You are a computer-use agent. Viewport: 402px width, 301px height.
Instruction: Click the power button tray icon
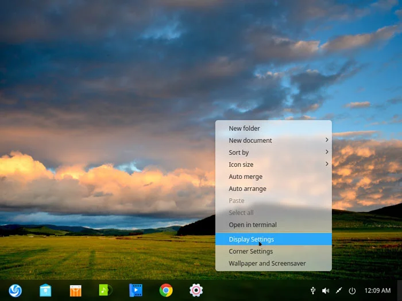click(352, 291)
